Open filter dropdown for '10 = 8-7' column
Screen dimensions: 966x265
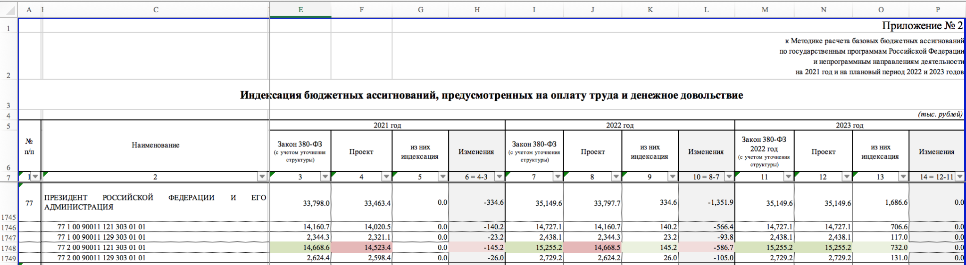coord(729,177)
